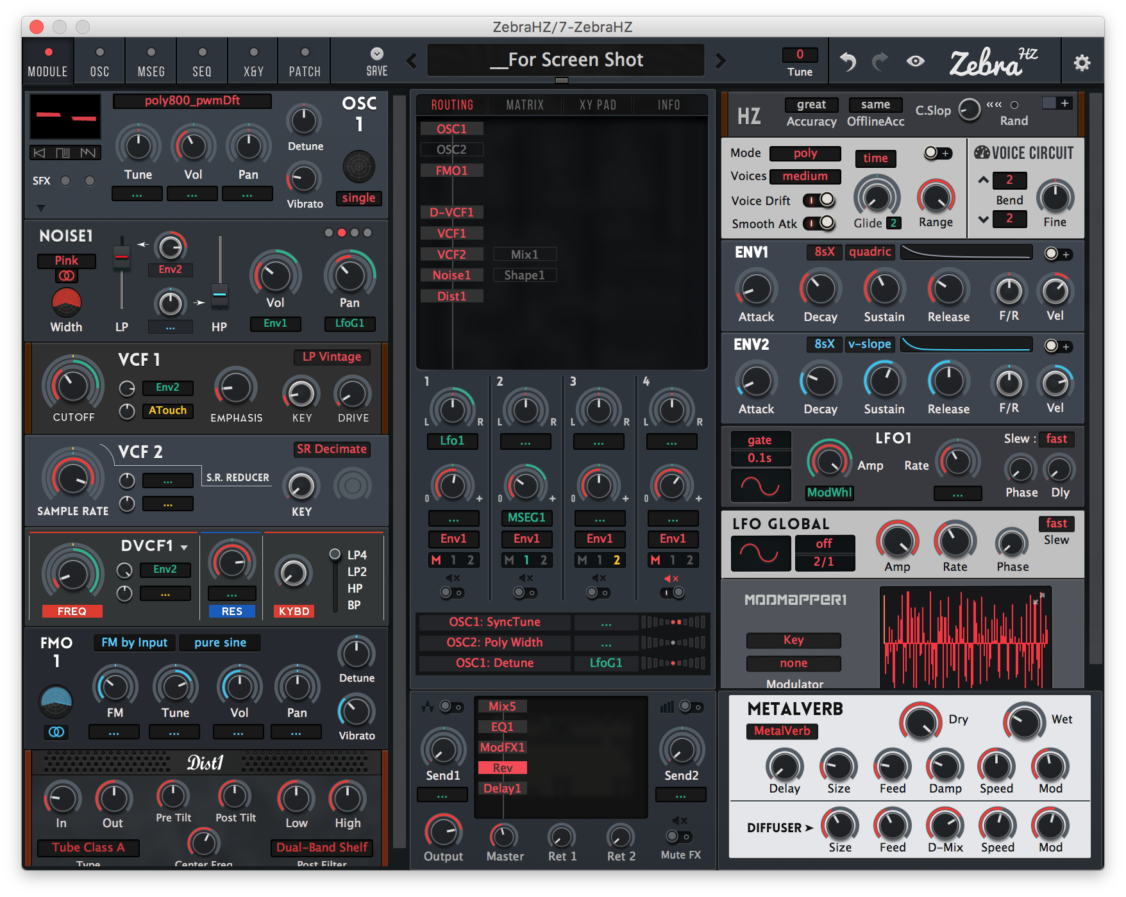
Task: Click the bars icon above Send2
Action: pyautogui.click(x=667, y=707)
